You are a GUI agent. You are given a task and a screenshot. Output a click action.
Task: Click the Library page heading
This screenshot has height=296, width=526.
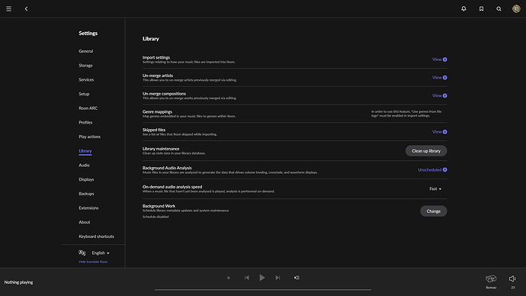pos(151,39)
